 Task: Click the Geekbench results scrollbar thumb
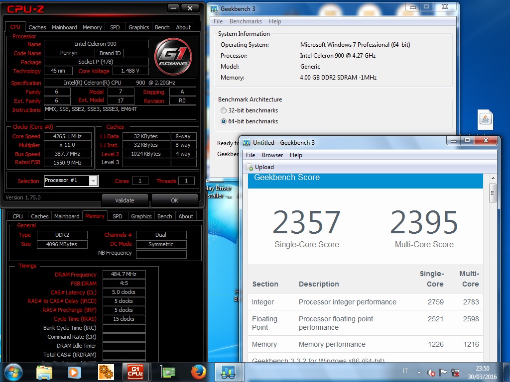tap(493, 193)
